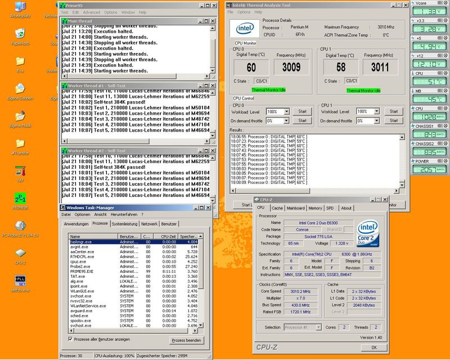Switch to Systemleistung tab in Task-Manager

click(x=124, y=224)
